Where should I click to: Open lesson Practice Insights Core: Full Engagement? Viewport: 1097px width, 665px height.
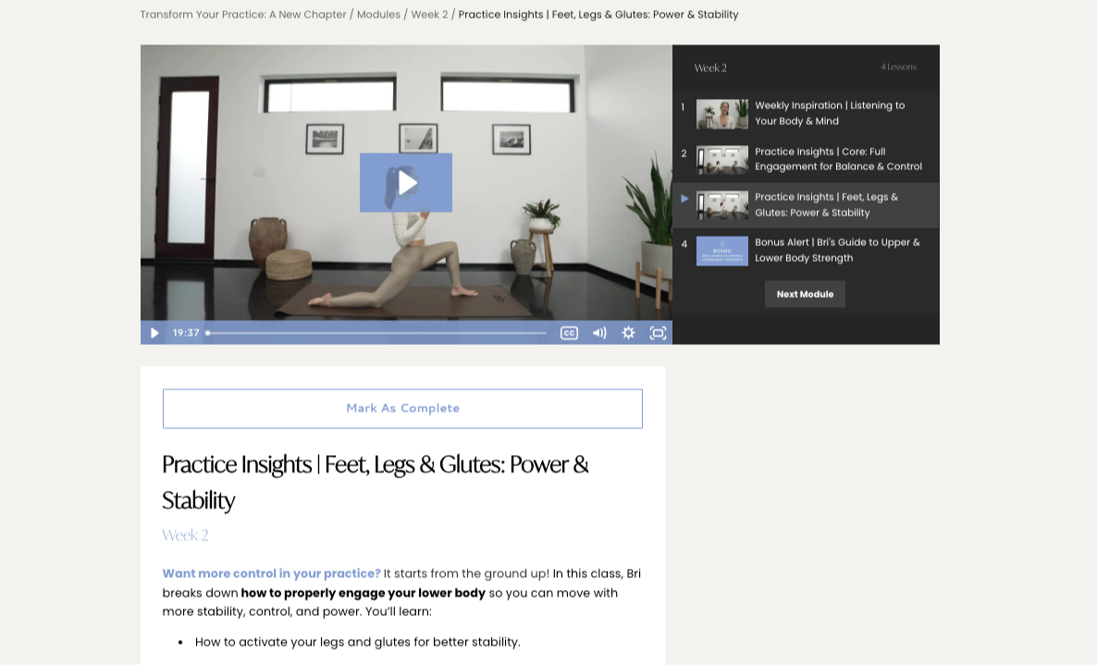806,159
